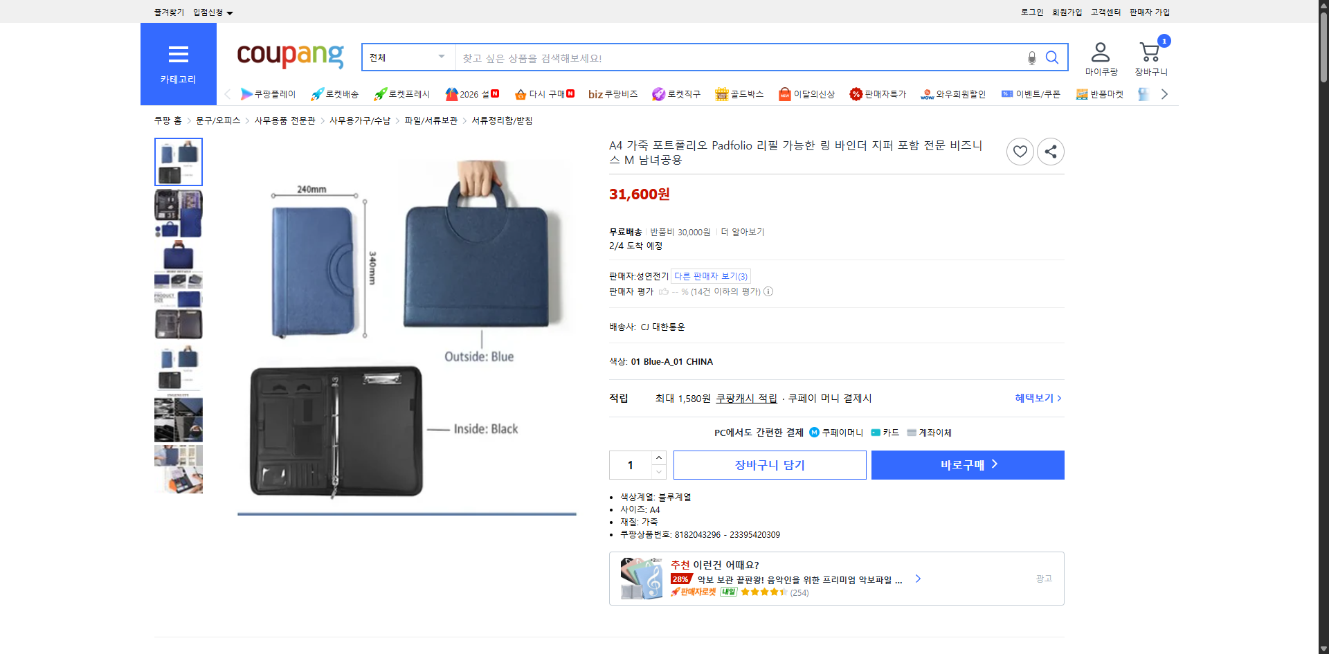Open 마이쿠팡 from the header
The height and width of the screenshot is (654, 1329).
(x=1100, y=57)
